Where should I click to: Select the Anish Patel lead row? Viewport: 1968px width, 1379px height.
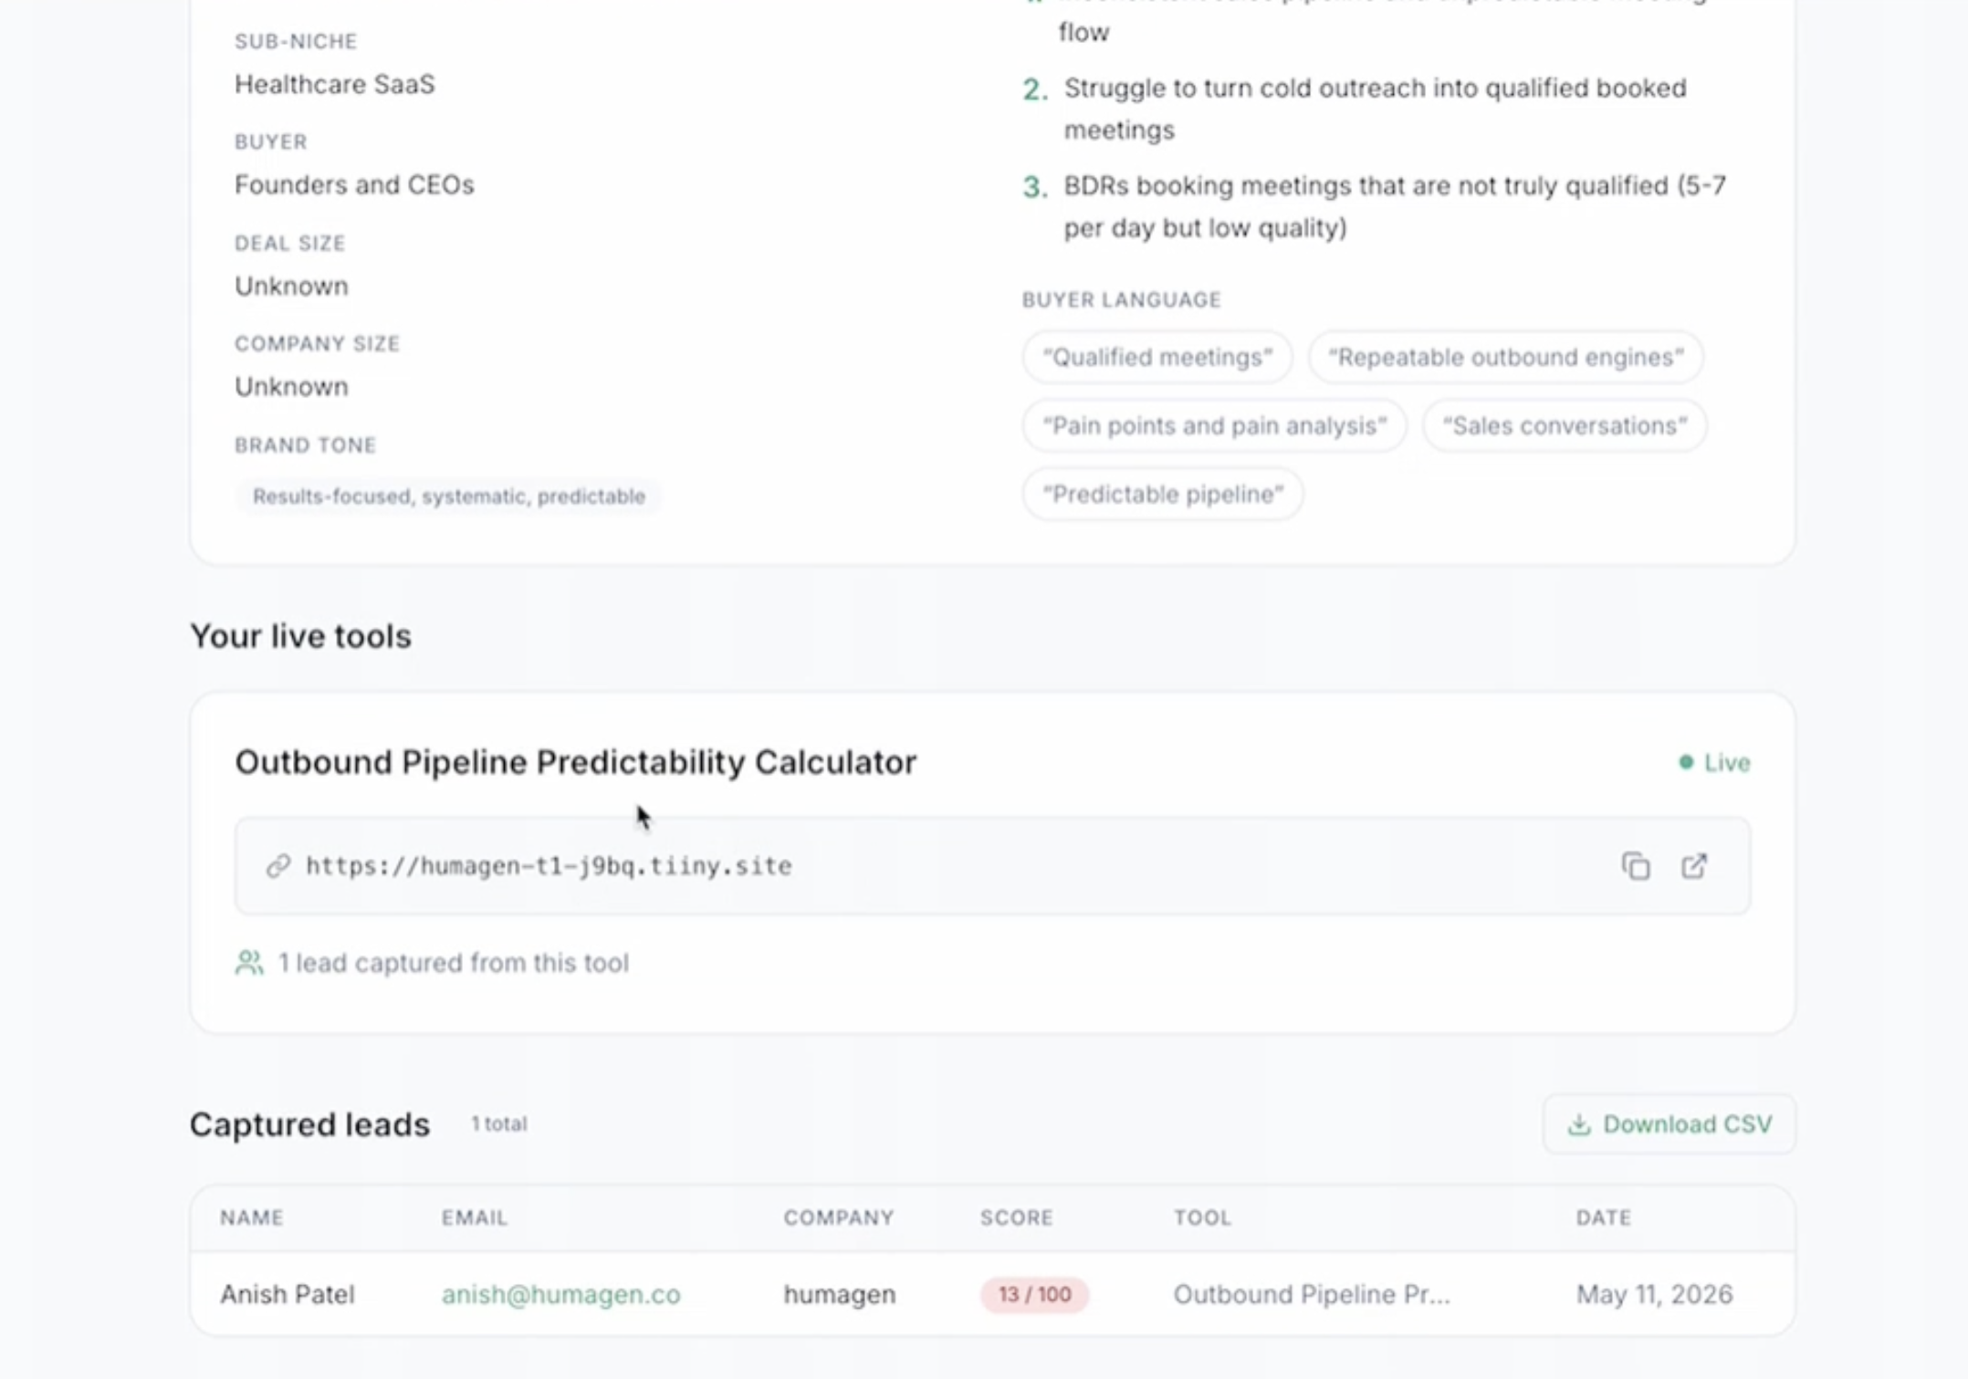pyautogui.click(x=992, y=1293)
